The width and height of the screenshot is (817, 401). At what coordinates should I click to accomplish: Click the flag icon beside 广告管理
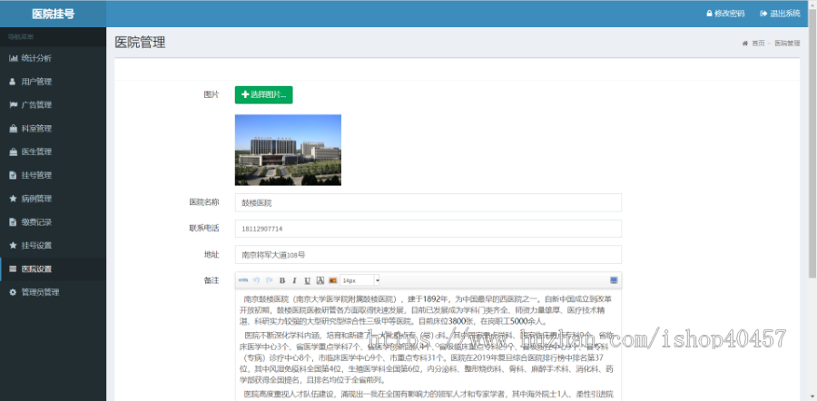tap(13, 105)
